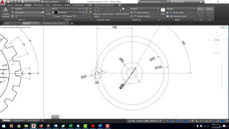The width and height of the screenshot is (229, 129).
Task: Toggle 2D object snap in status bar
Action: [187, 121]
